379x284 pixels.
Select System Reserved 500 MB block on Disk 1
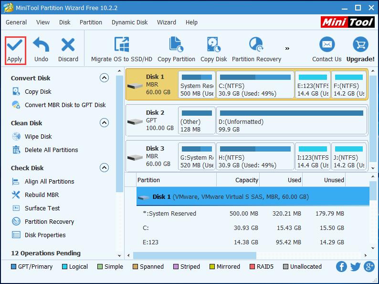pyautogui.click(x=197, y=85)
